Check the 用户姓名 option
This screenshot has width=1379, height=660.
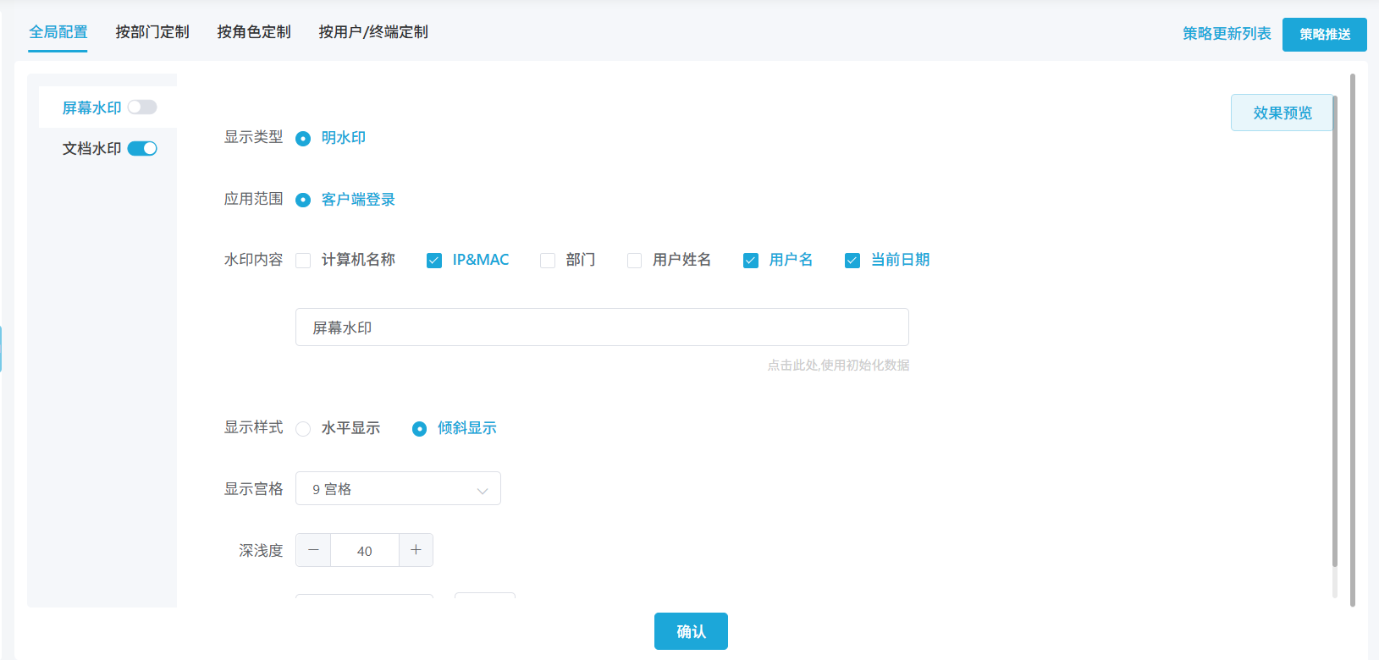[x=634, y=261]
